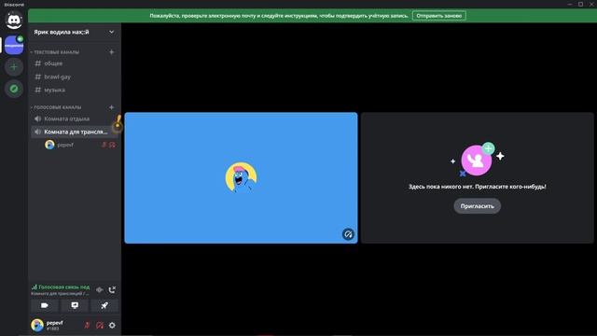Create channel in ТЕКСТОВЫЕ КАНАЛЫ
This screenshot has height=336, width=597.
coord(112,52)
